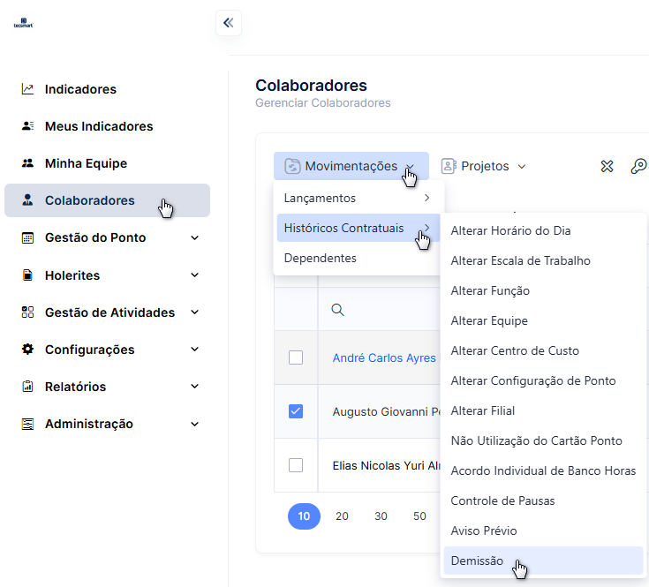The image size is (649, 587).
Task: Check the André Carlos Ayres checkbox
Action: 296,357
